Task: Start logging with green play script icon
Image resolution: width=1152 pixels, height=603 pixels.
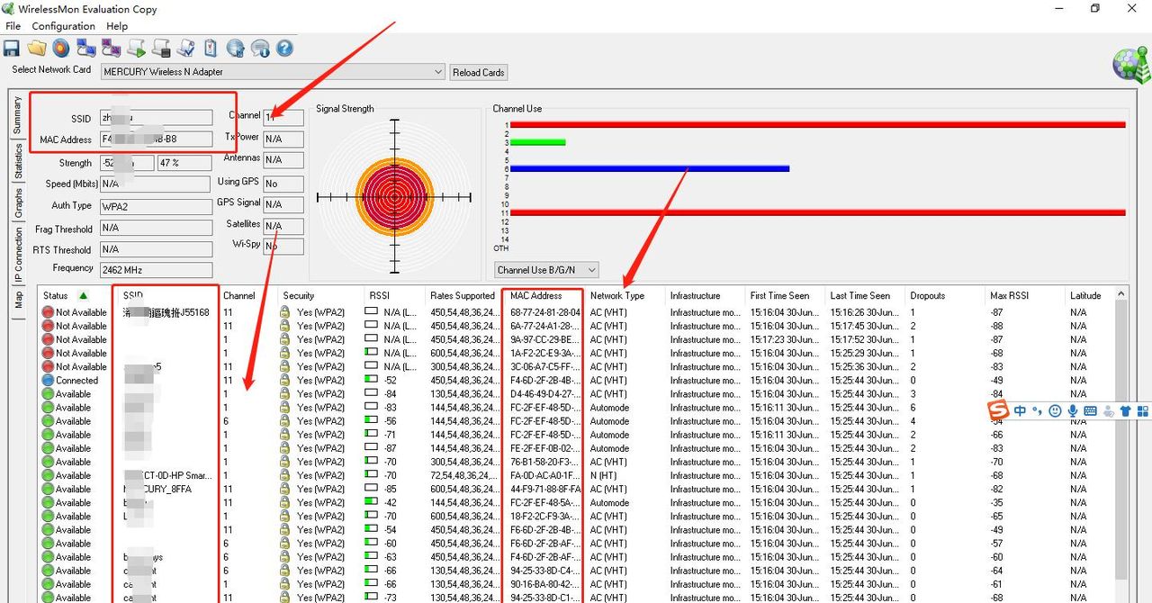Action: (137, 49)
